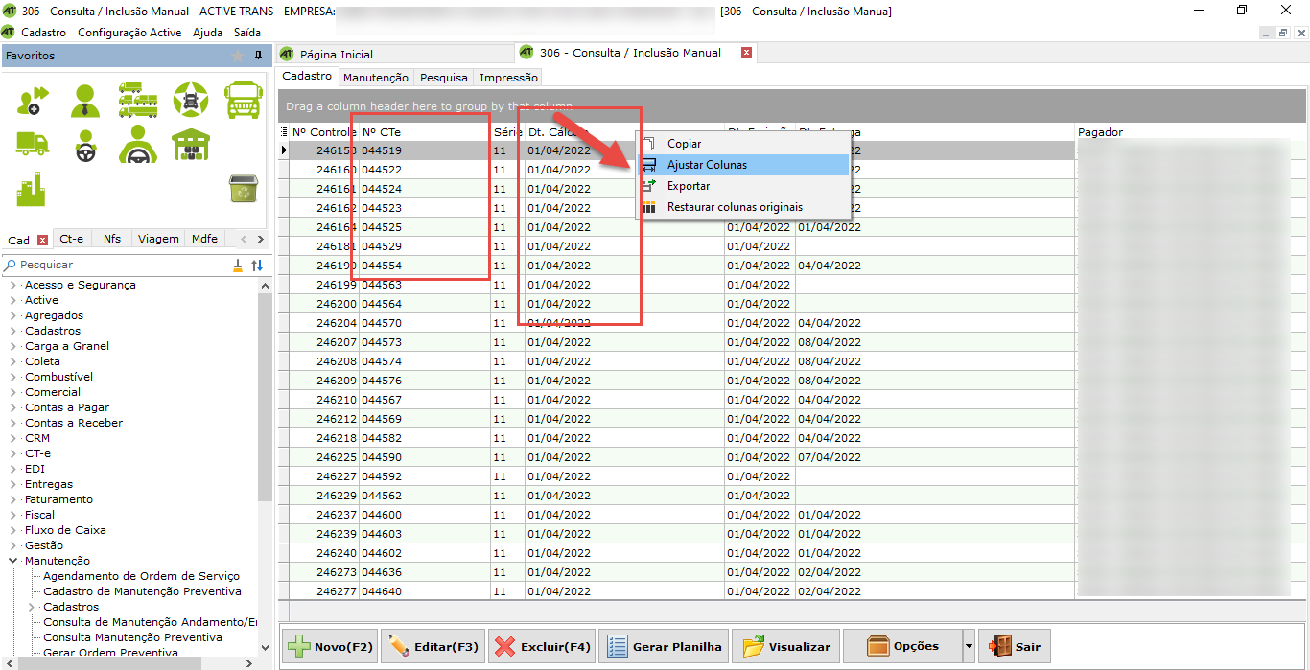
Task: Click the broom clear-search icon
Action: [238, 266]
